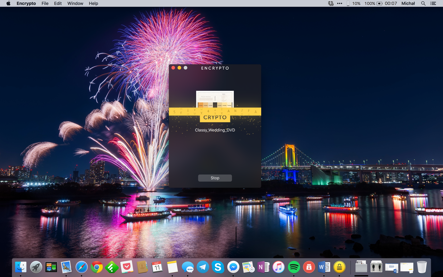Open the Help menu
The image size is (443, 277).
point(93,3)
